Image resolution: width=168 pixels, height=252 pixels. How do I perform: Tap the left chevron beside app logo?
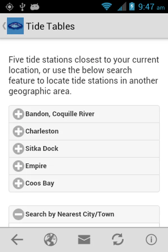4,26
